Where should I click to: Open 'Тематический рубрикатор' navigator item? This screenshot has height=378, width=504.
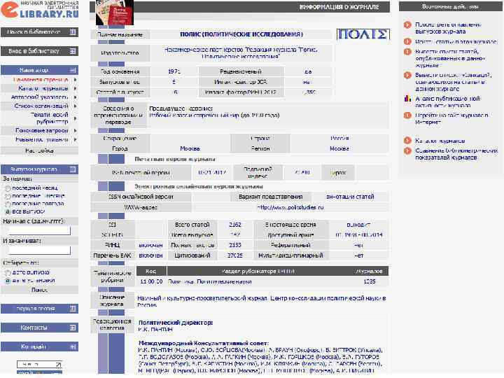[49, 118]
